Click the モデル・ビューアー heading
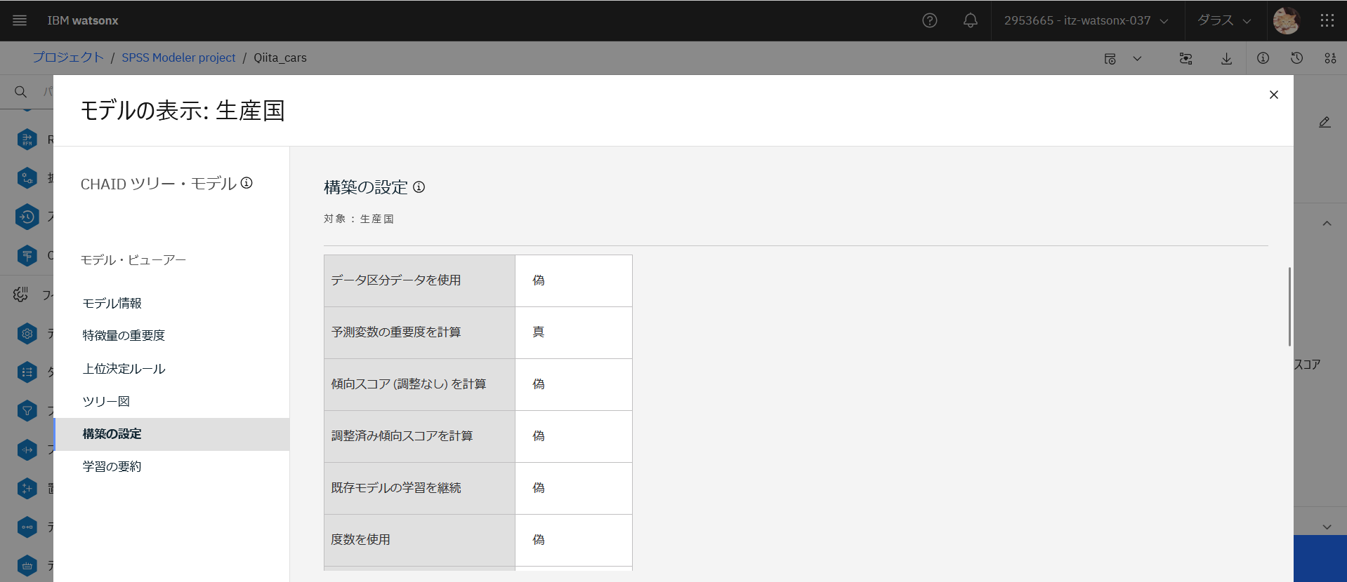 (x=133, y=260)
